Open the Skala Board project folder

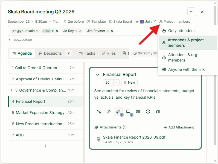[120, 22]
